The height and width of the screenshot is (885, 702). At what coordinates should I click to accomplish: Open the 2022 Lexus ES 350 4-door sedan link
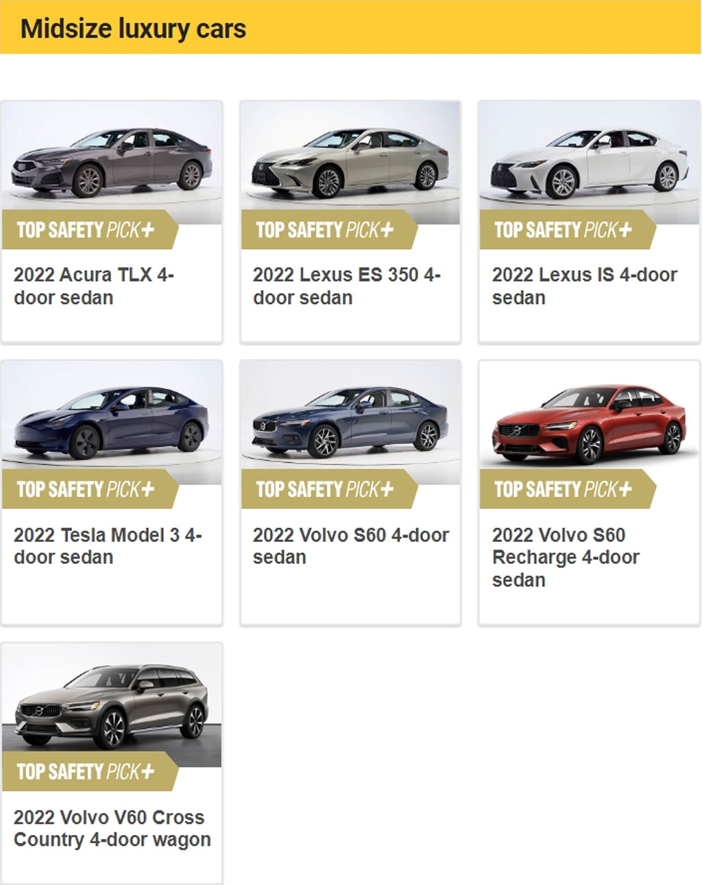[347, 286]
